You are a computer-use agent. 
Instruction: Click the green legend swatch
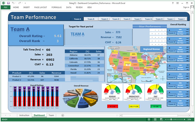click(x=156, y=106)
